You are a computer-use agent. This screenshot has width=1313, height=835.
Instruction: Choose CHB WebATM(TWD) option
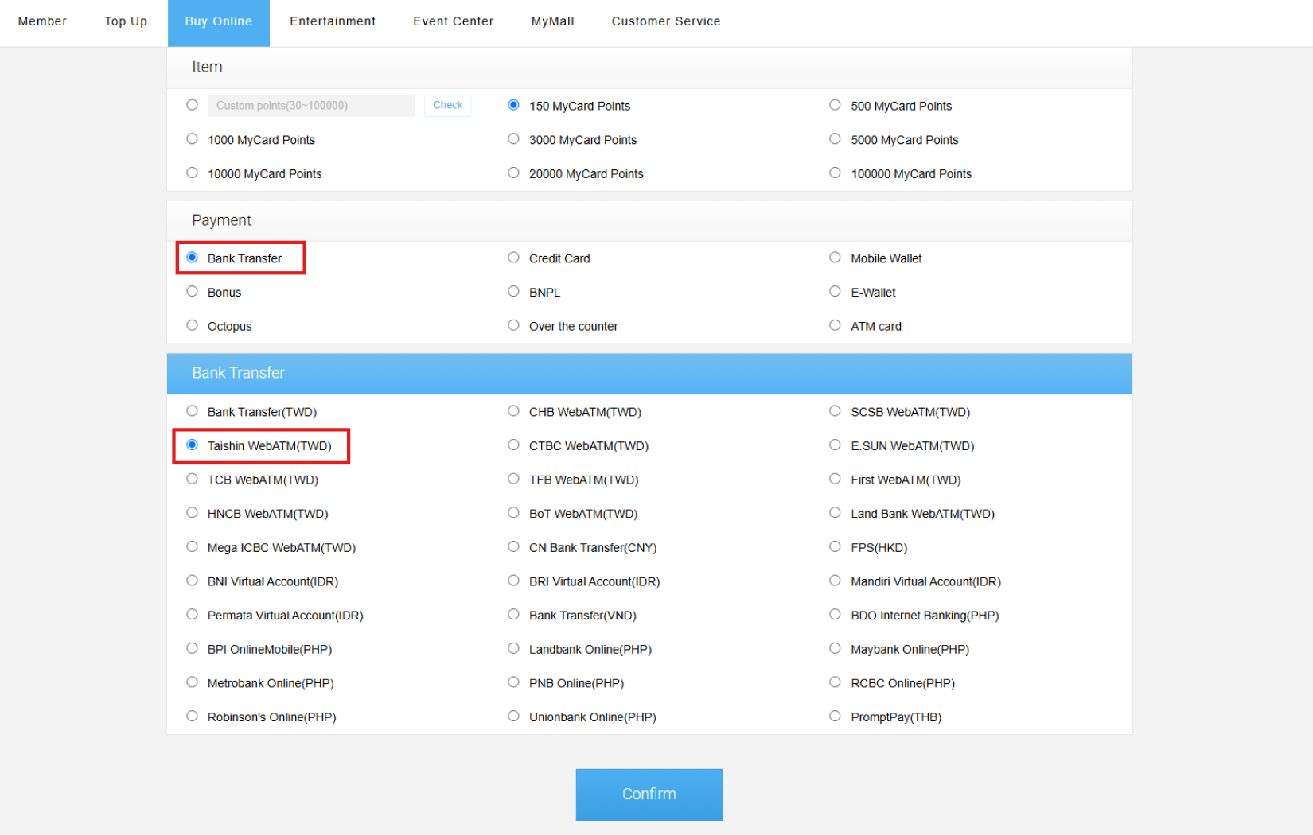[x=513, y=411]
